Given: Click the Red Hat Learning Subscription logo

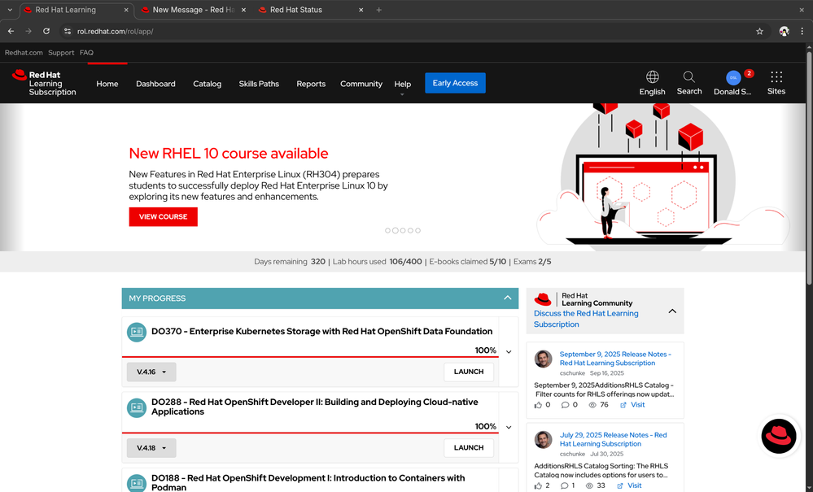Looking at the screenshot, I should coord(44,83).
